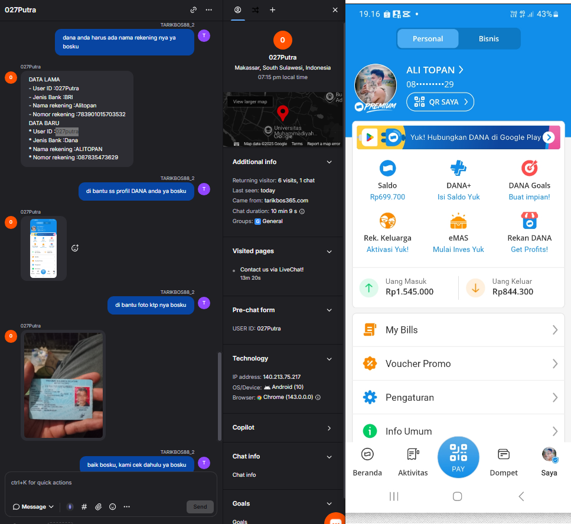Open the Voucher Promo row

pos(458,363)
